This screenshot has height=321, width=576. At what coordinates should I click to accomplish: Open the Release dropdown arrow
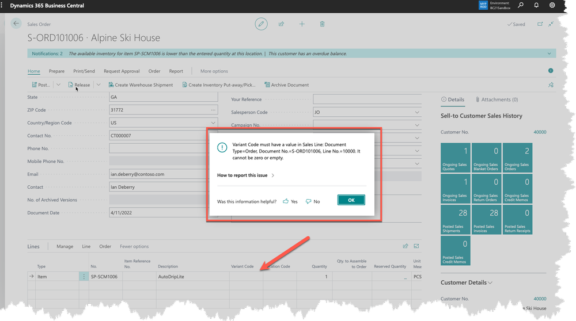tap(98, 85)
